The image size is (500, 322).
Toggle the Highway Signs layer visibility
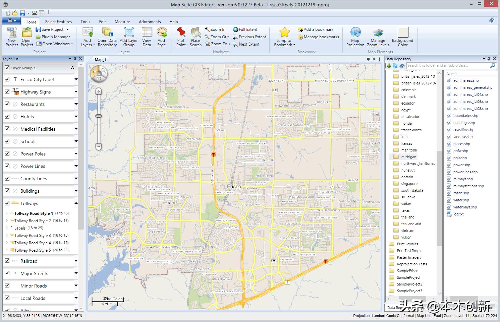7,92
